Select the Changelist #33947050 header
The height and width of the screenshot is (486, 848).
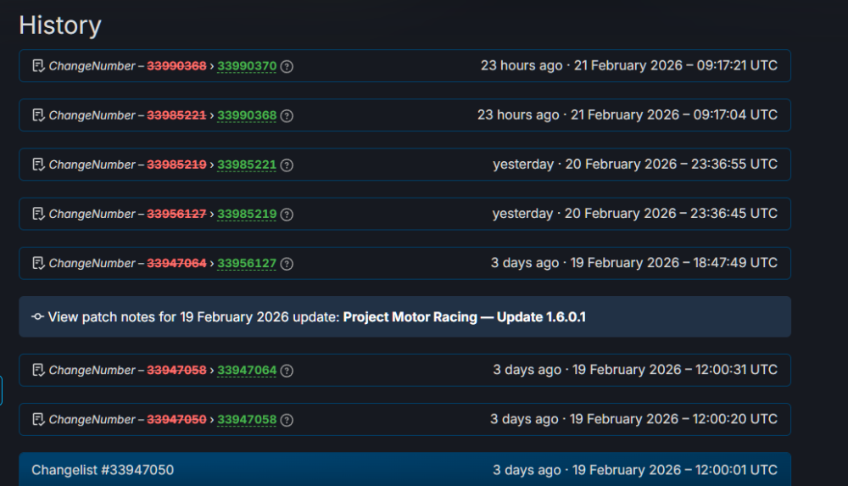[103, 470]
